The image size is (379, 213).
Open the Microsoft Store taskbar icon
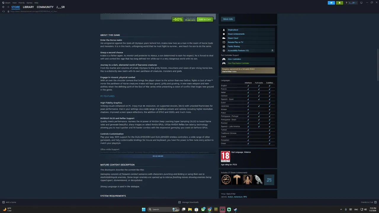(196, 209)
